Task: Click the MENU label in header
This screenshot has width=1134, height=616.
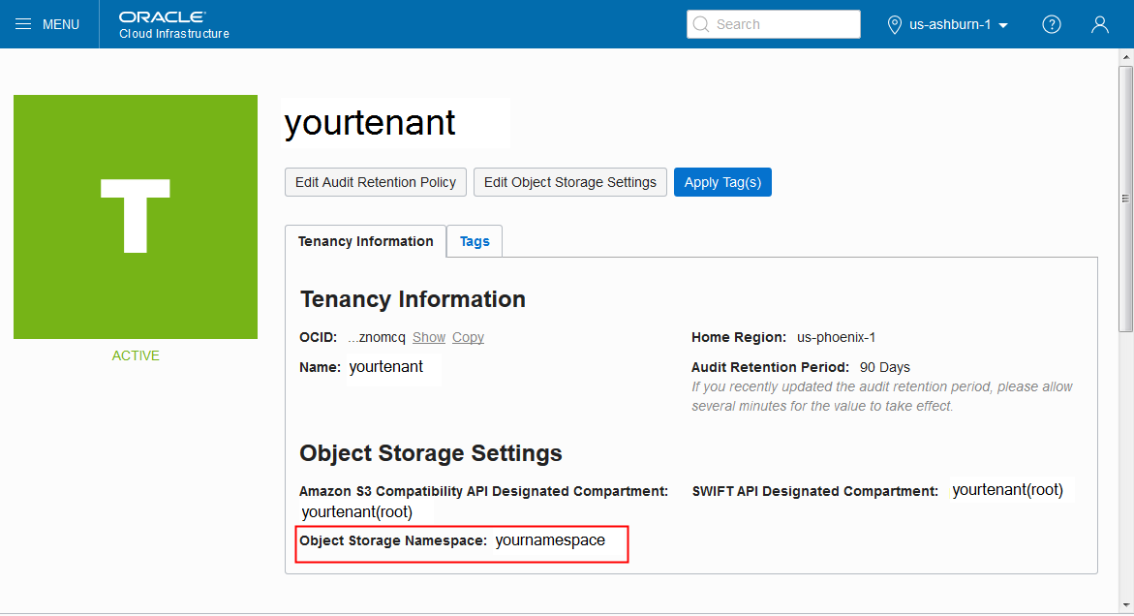Action: 61,24
